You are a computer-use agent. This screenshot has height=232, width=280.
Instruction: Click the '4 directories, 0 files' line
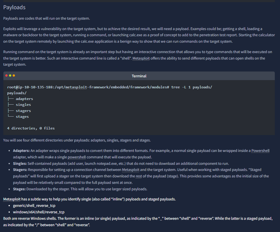[x=31, y=128]
